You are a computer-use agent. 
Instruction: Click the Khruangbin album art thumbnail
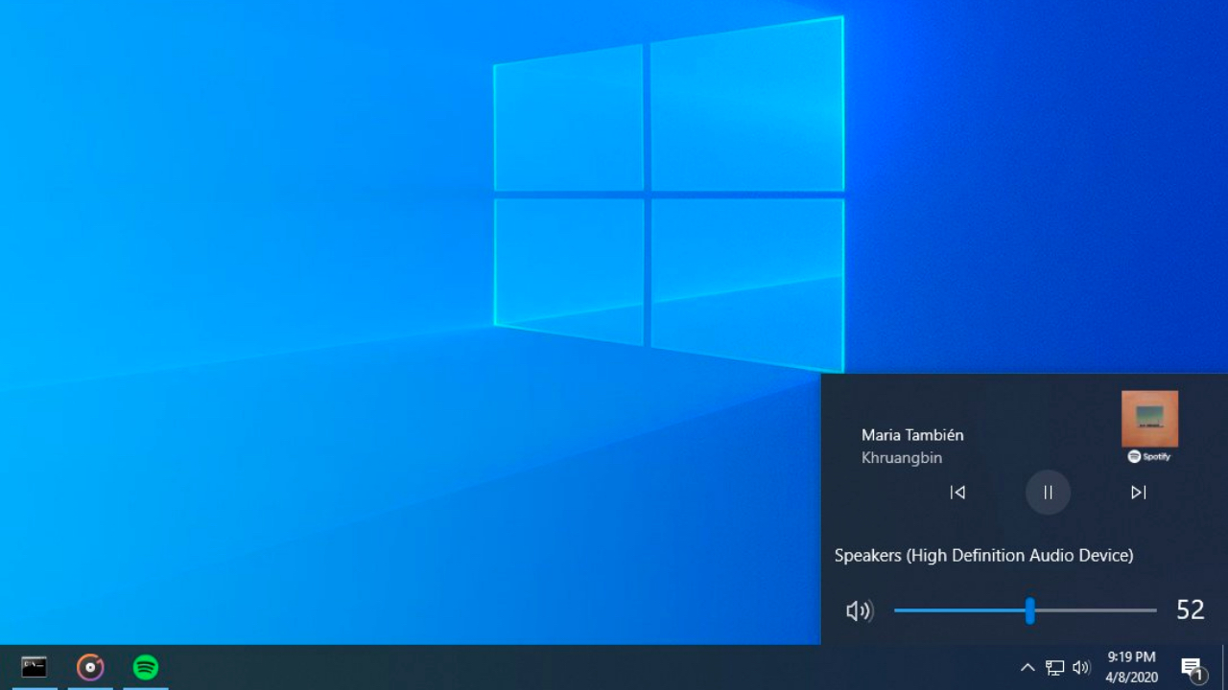pyautogui.click(x=1149, y=419)
